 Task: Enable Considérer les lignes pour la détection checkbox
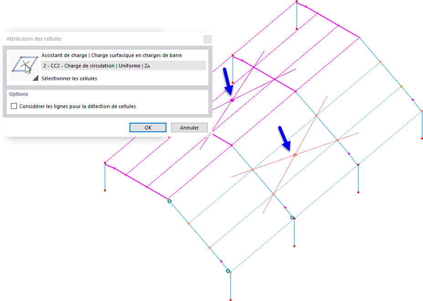click(14, 106)
